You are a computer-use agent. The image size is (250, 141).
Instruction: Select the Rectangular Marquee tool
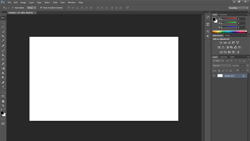(x=3, y=23)
